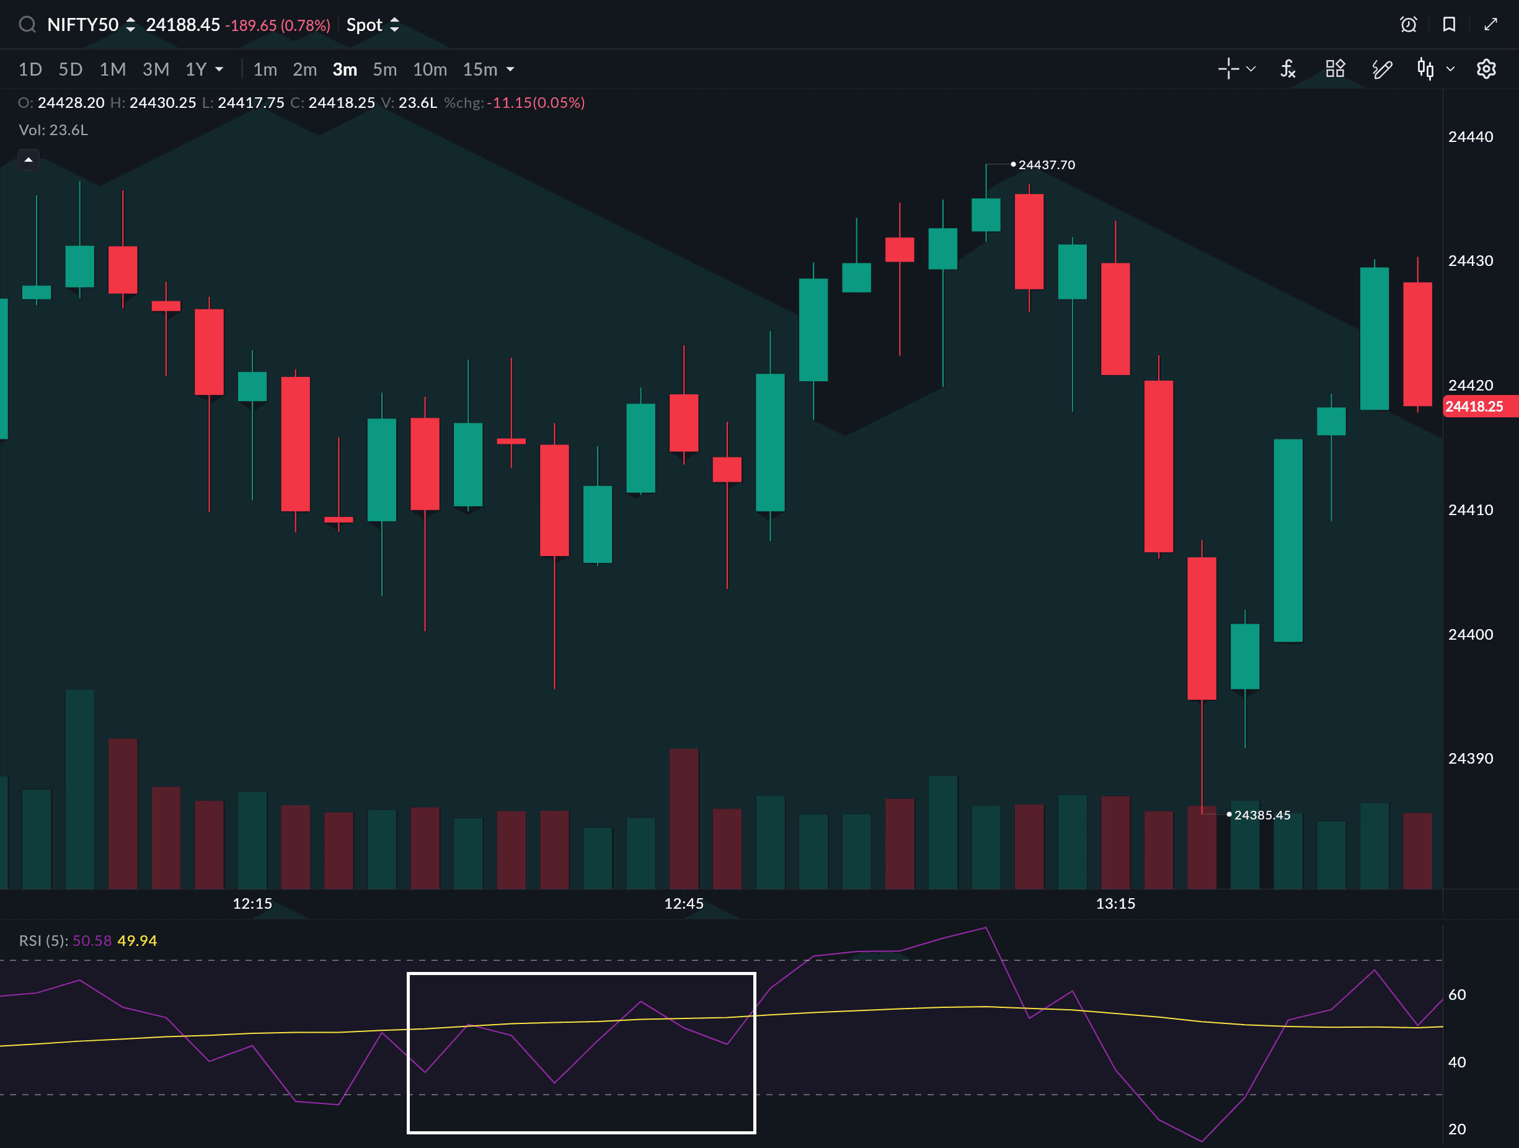The image size is (1519, 1148).
Task: Expand chart to fullscreen
Action: pyautogui.click(x=1490, y=25)
